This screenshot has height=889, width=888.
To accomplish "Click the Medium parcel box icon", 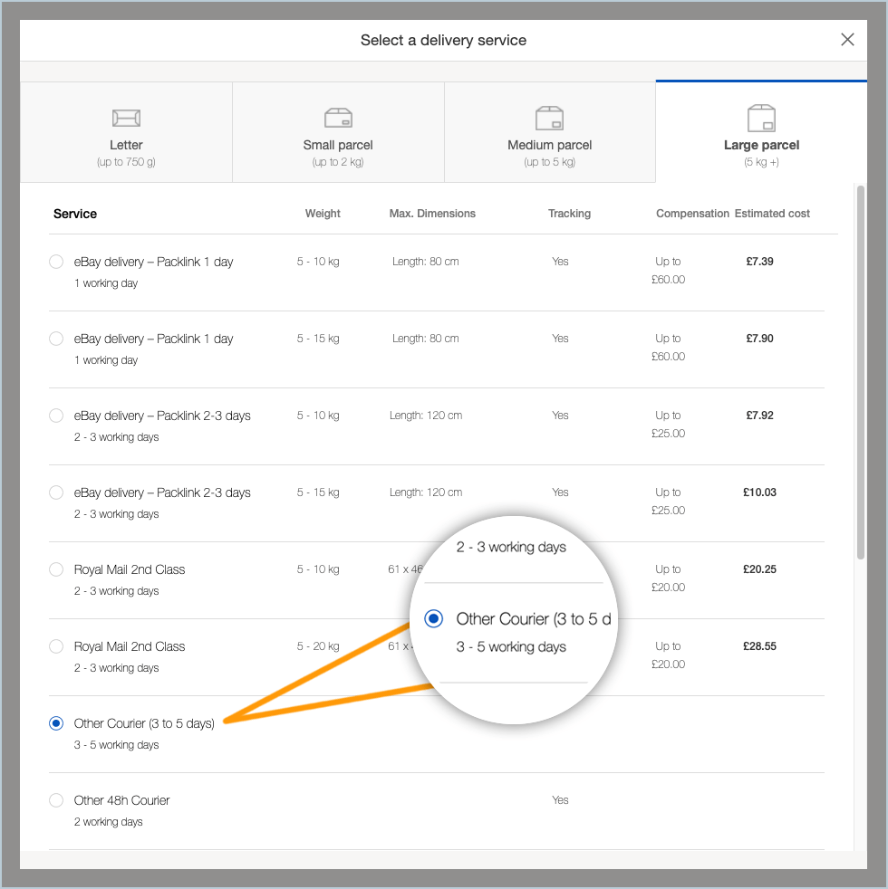I will pyautogui.click(x=550, y=118).
